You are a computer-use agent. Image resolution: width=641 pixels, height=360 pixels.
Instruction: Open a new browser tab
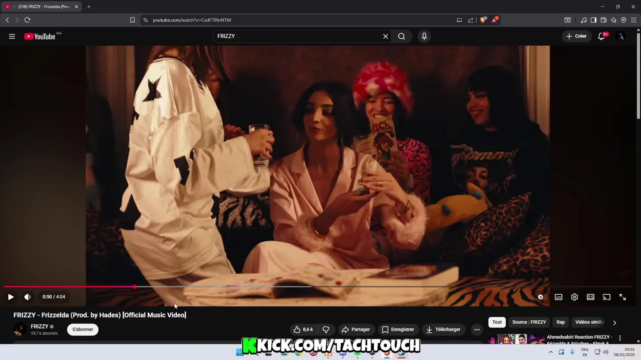coord(89,6)
